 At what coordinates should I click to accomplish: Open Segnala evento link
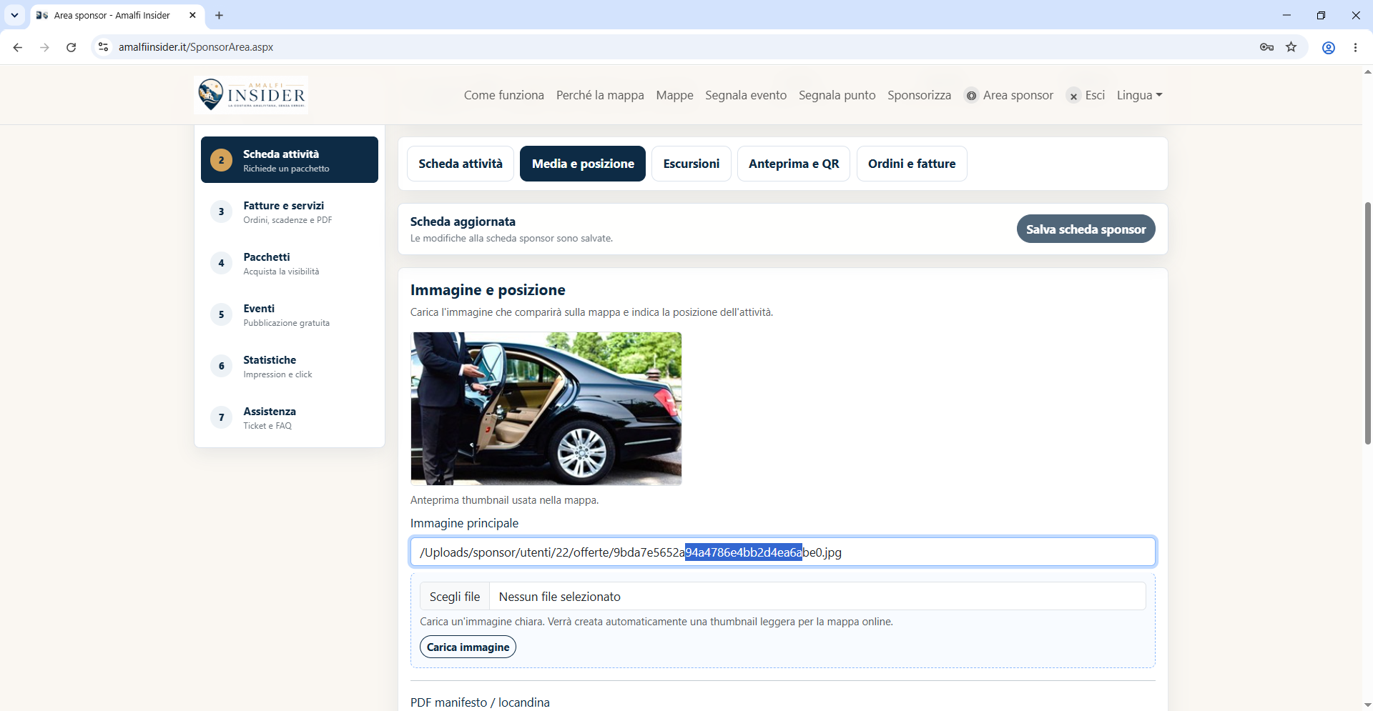(x=746, y=95)
